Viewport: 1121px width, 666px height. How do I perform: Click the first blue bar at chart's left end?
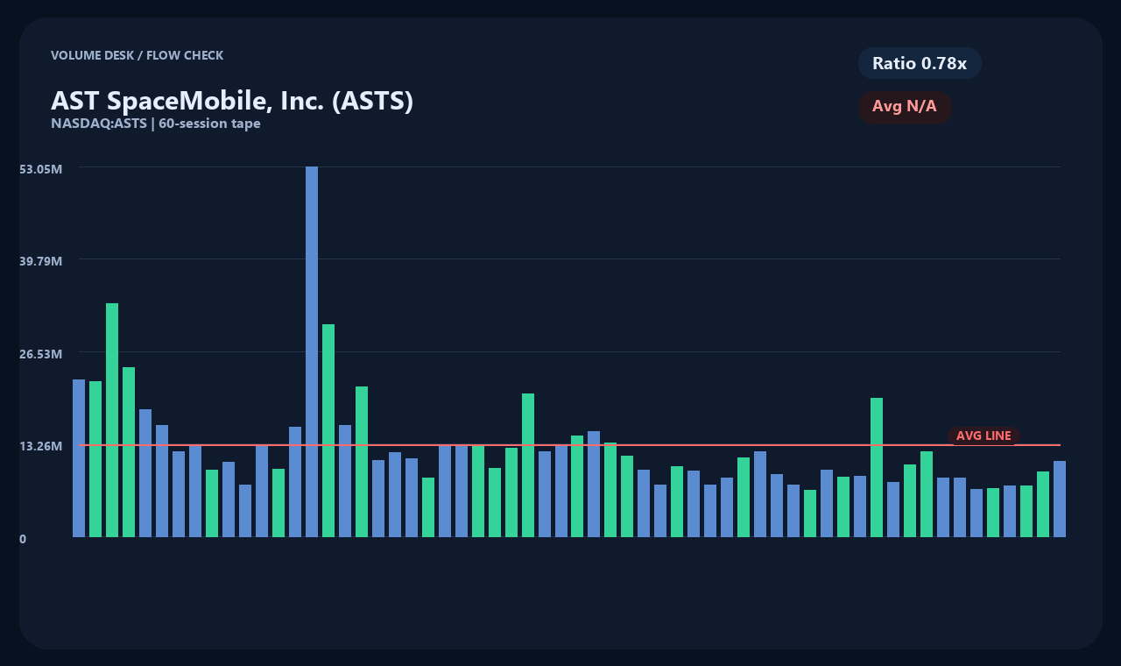click(79, 458)
